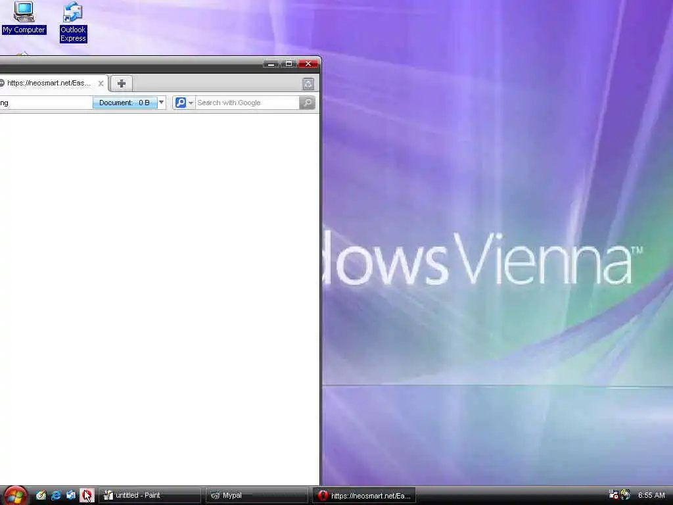Viewport: 673px width, 505px height.
Task: Click the Document 0 B progress indicator
Action: (x=125, y=103)
